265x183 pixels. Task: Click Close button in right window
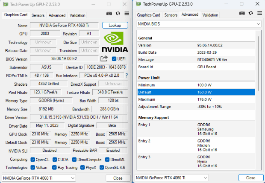point(250,178)
